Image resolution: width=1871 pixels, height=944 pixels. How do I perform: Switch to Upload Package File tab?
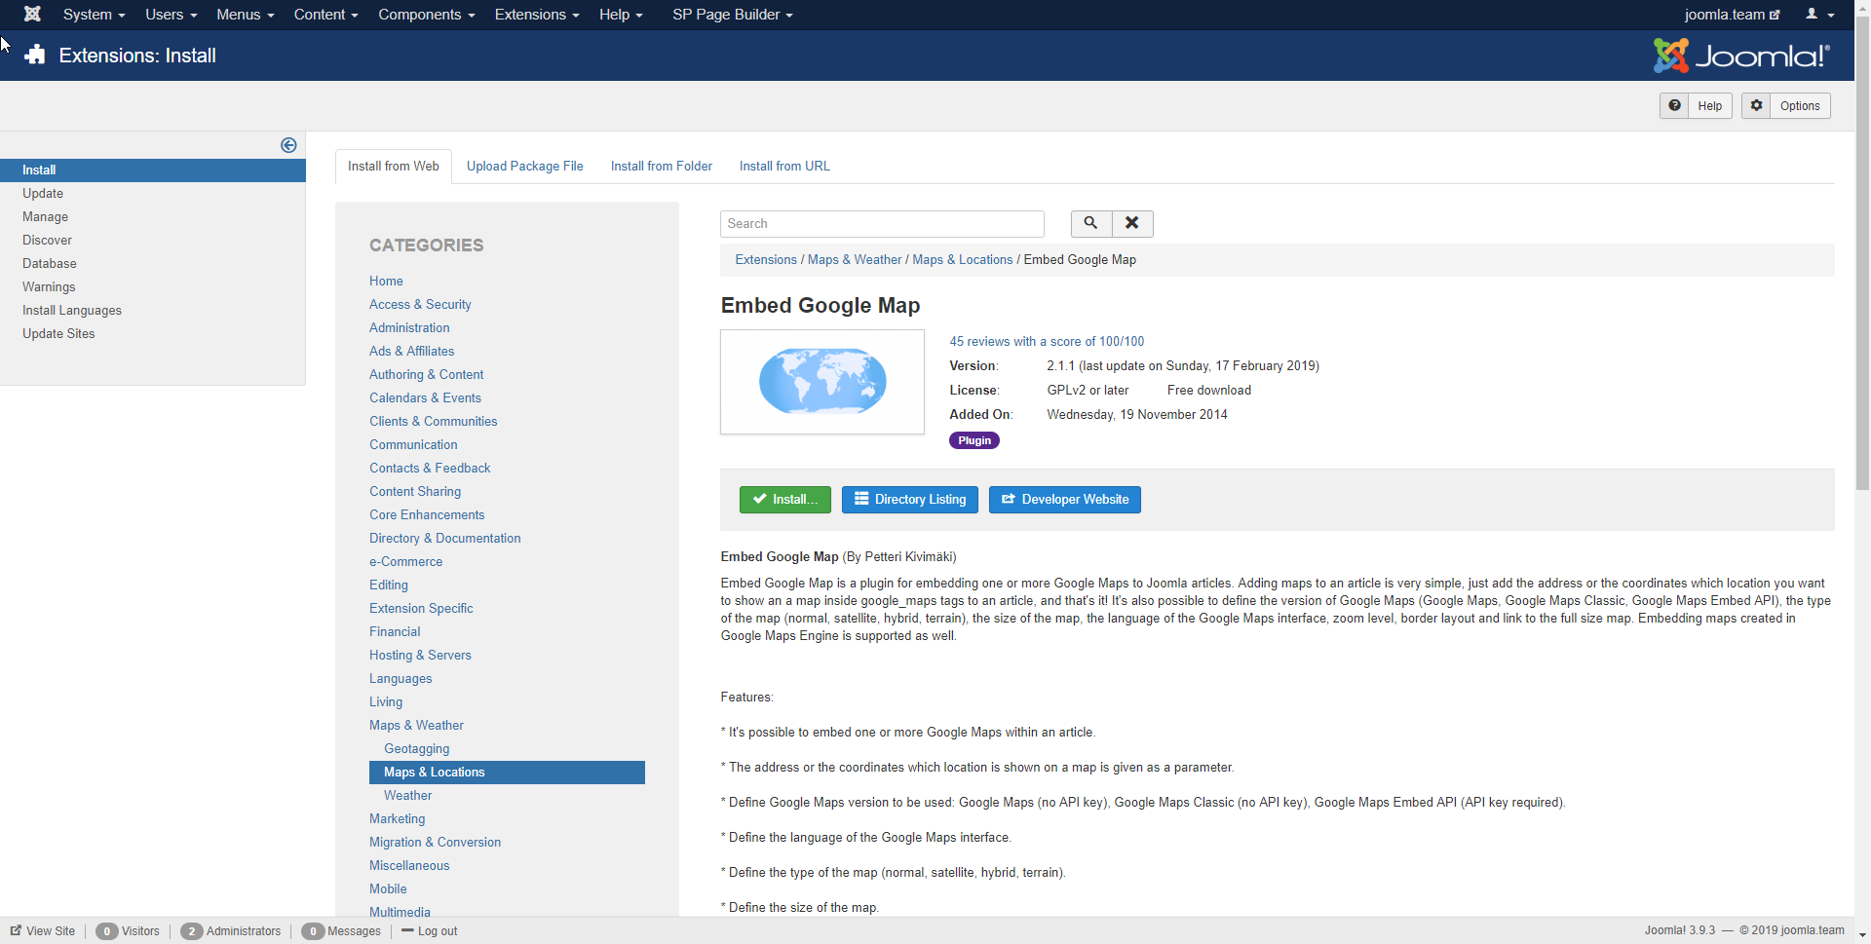pyautogui.click(x=524, y=167)
